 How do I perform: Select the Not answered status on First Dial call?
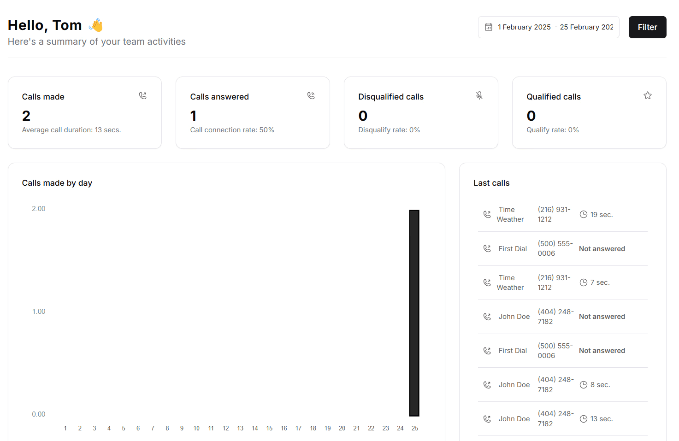pos(602,248)
